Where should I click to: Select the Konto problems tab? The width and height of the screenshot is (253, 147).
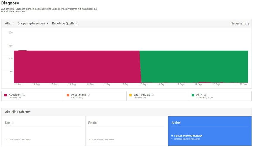point(43,131)
